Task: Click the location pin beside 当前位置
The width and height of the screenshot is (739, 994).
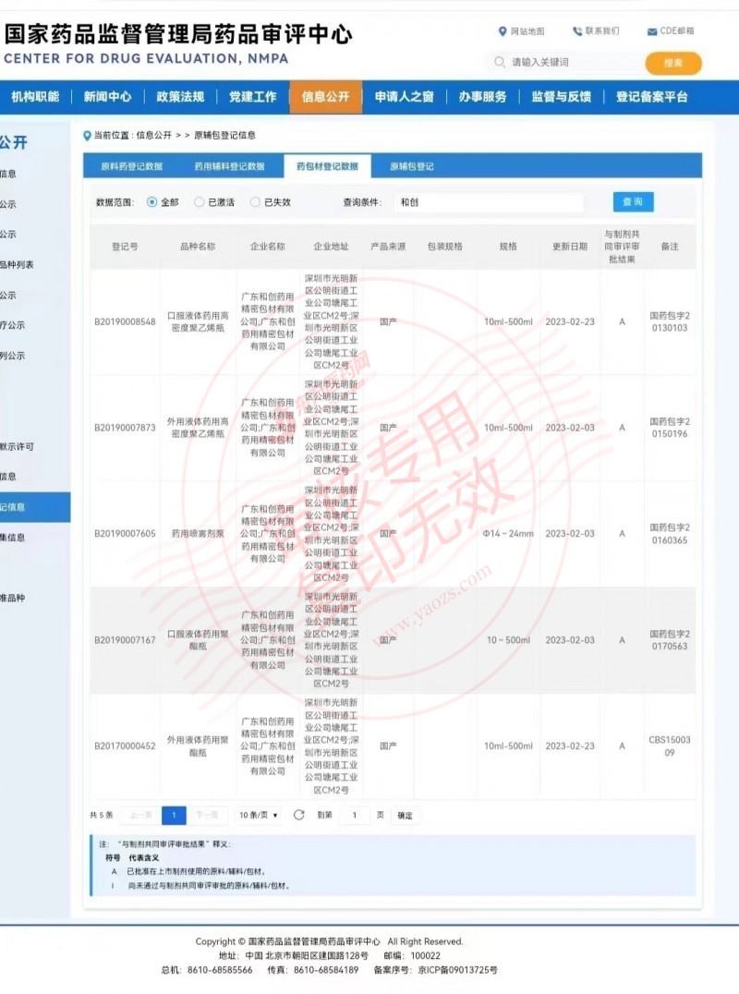Action: click(x=88, y=135)
